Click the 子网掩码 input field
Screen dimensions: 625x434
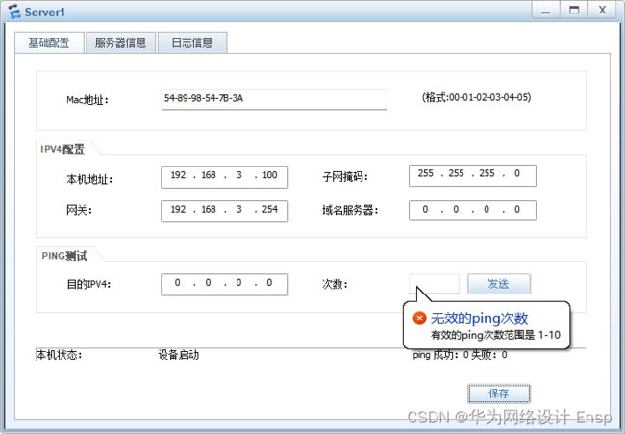(472, 175)
